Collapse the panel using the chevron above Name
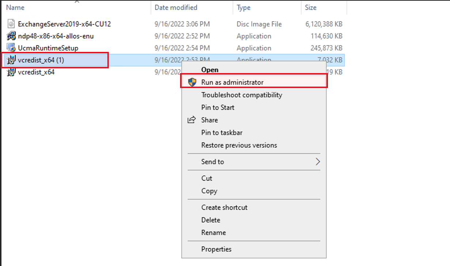Screen dimensions: 450x266 tap(77, 2)
